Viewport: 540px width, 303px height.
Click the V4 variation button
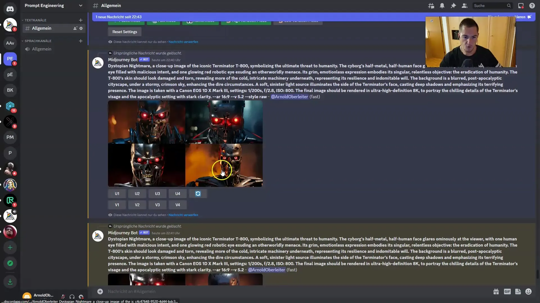177,205
